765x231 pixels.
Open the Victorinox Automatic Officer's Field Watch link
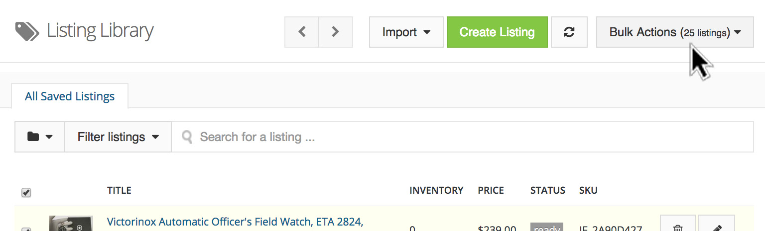click(x=235, y=222)
